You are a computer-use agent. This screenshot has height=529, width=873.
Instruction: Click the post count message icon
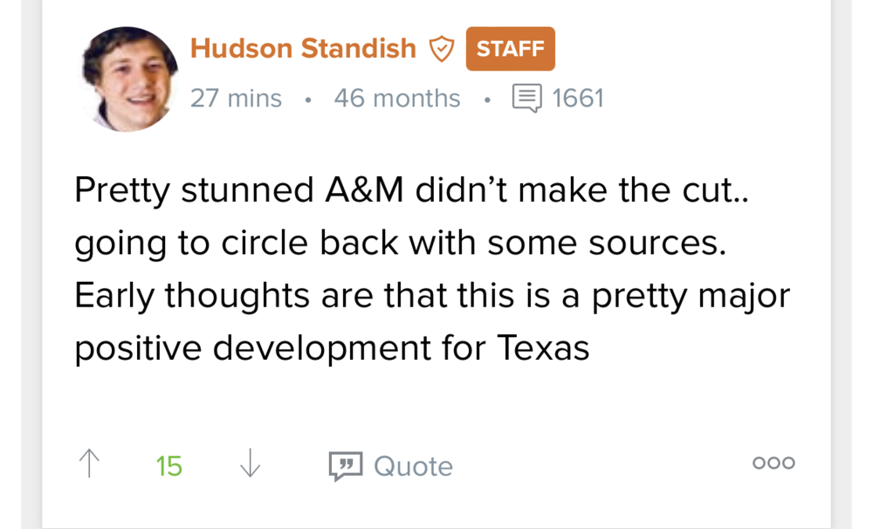pos(526,98)
